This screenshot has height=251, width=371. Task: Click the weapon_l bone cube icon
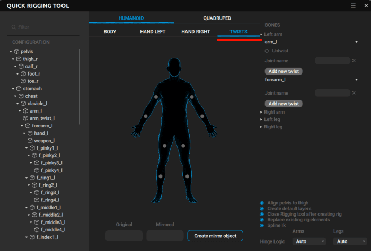click(30, 141)
